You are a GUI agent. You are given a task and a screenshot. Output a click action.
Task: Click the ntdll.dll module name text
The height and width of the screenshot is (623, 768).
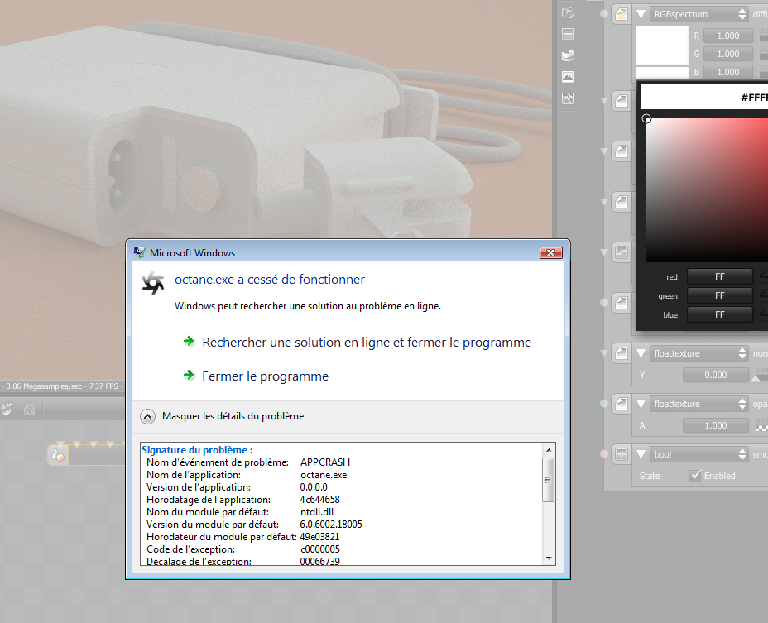pos(316,512)
